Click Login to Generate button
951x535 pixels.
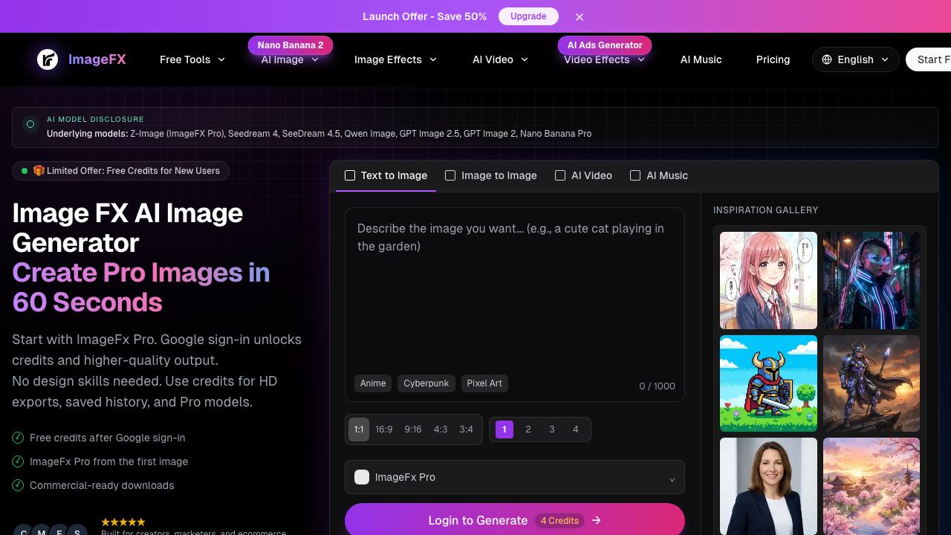click(515, 520)
